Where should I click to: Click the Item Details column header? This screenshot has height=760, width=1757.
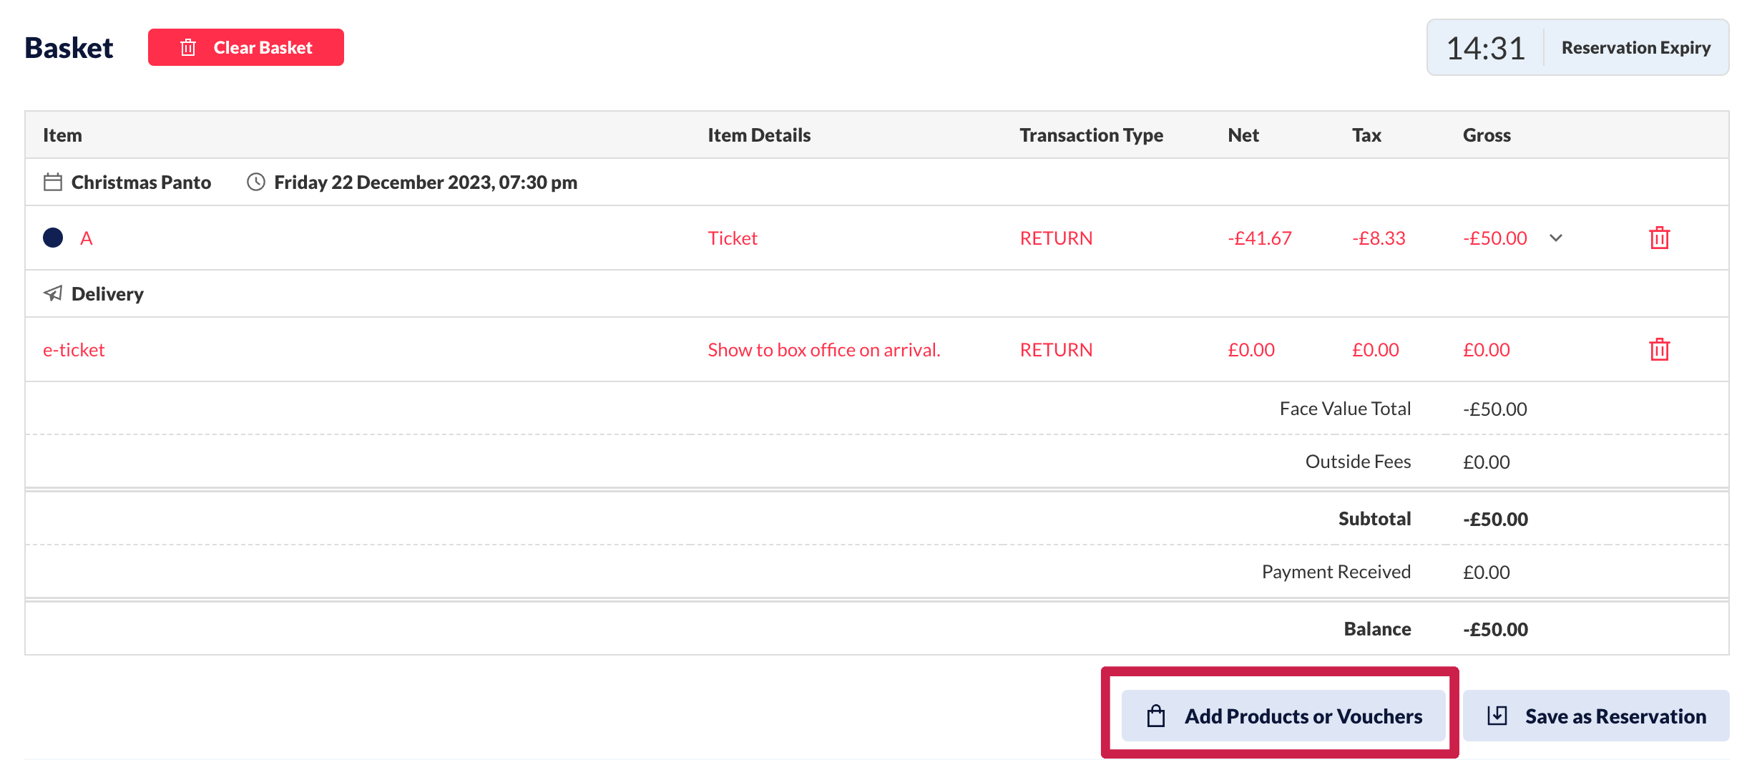click(x=759, y=135)
